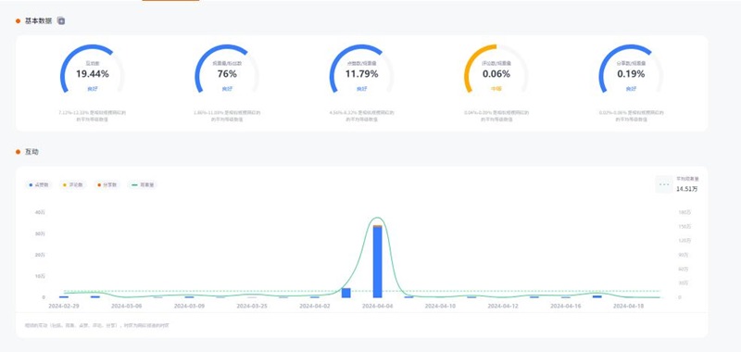
Task: Click the peak of the green view curve
Action: tap(377, 218)
